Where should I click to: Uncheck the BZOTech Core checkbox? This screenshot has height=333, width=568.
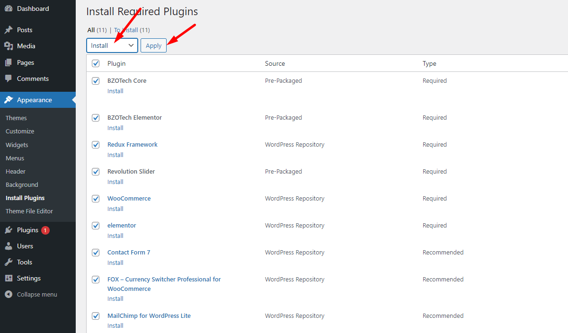point(96,81)
